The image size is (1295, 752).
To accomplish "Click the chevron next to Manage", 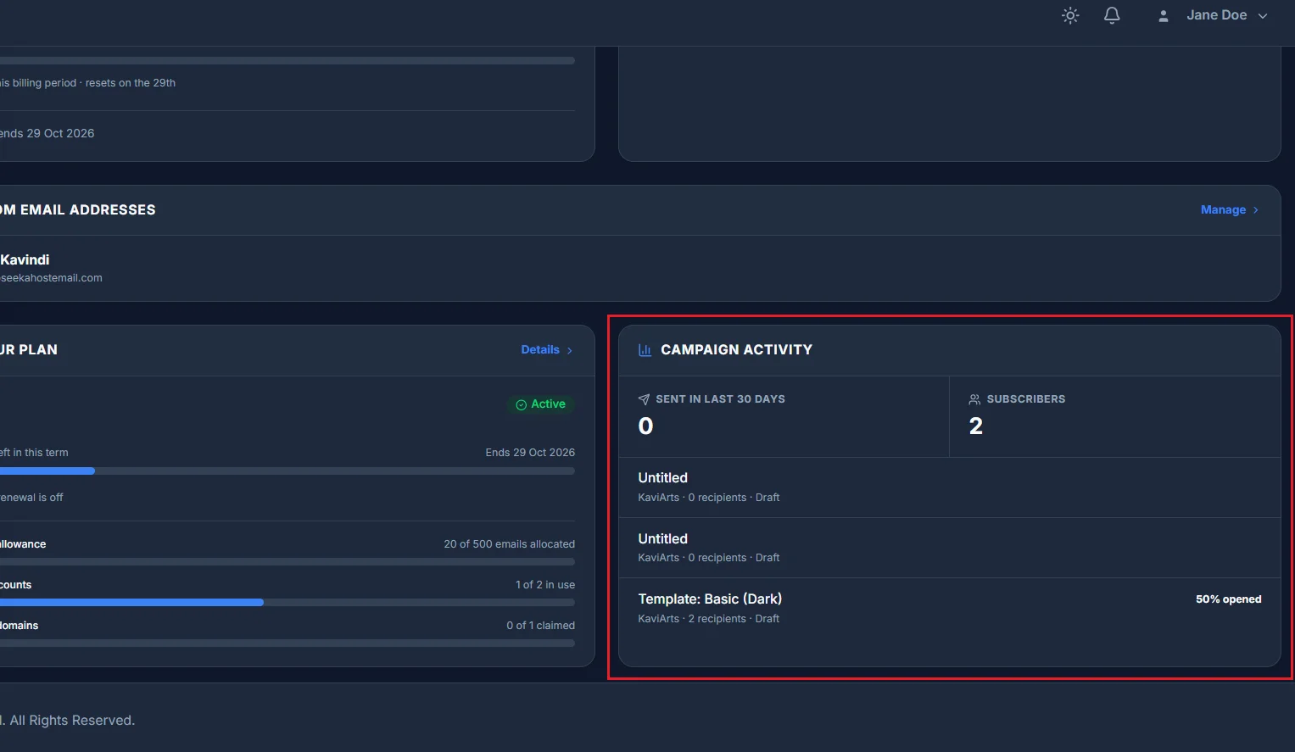I will point(1256,210).
